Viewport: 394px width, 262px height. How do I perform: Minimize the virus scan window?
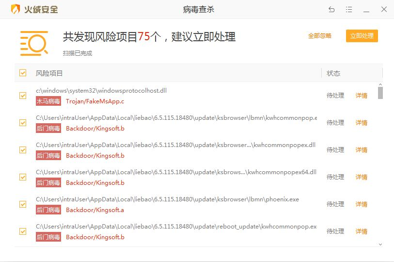click(x=366, y=10)
